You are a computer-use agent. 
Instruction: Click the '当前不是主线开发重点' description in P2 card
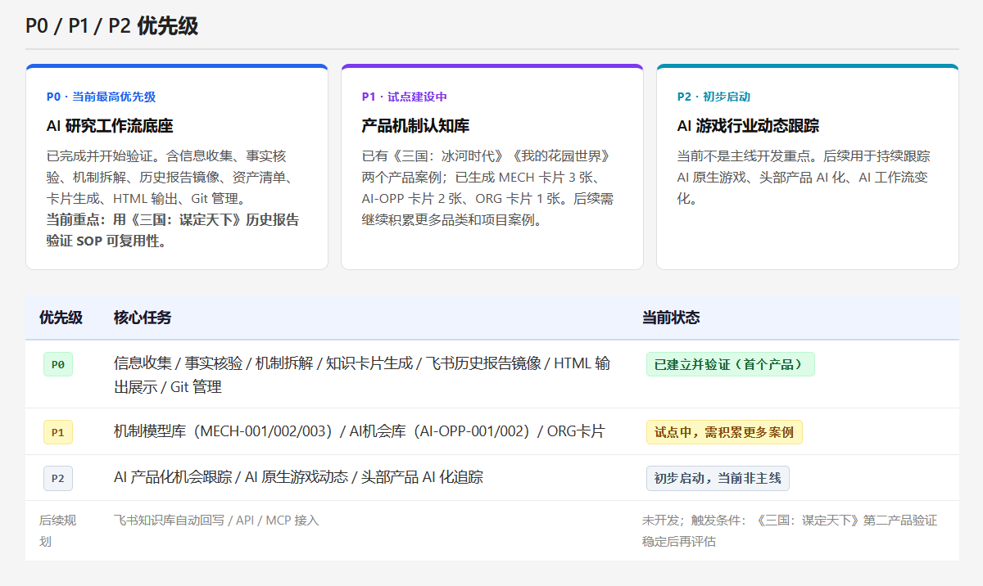pyautogui.click(x=804, y=177)
